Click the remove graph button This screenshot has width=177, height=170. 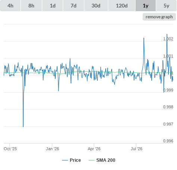coord(159,17)
